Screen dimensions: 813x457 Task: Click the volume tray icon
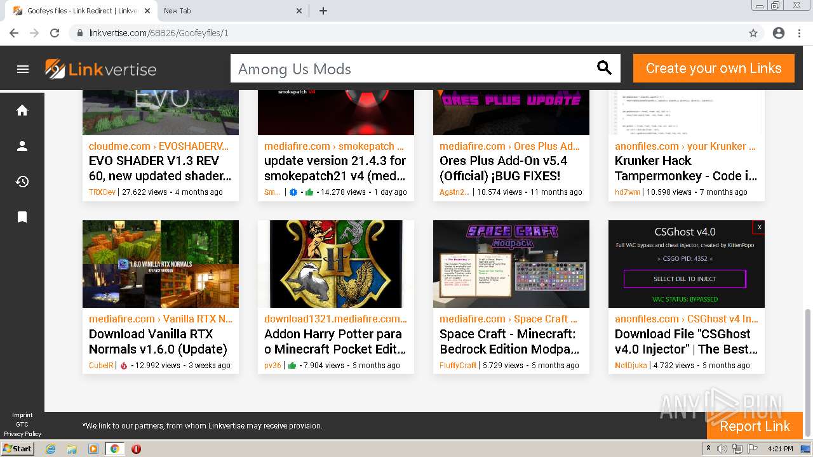(723, 449)
